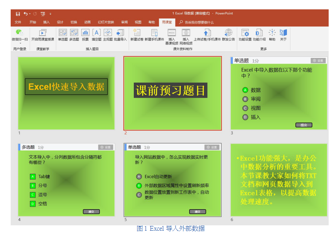
Task: Click 提交 button on slide 4
Action: point(91,212)
